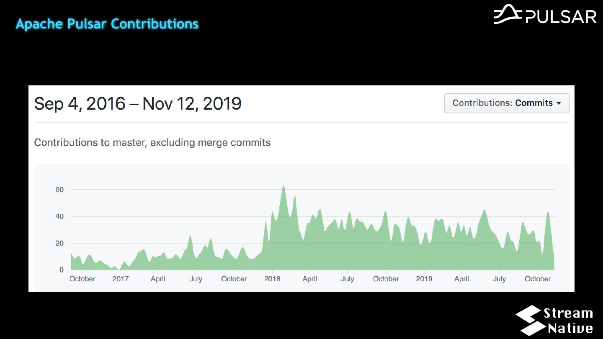Click the 2017 label on the chart axis

[120, 279]
